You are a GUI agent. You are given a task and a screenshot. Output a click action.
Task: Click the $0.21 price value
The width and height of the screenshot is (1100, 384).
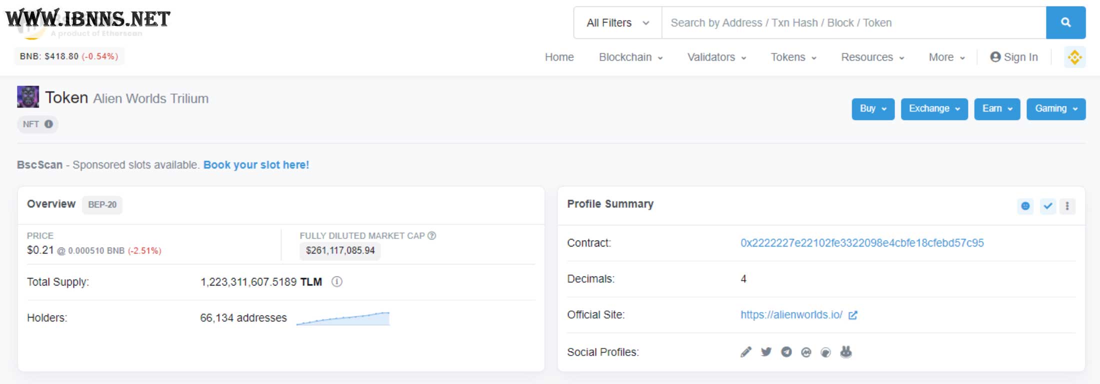(40, 250)
